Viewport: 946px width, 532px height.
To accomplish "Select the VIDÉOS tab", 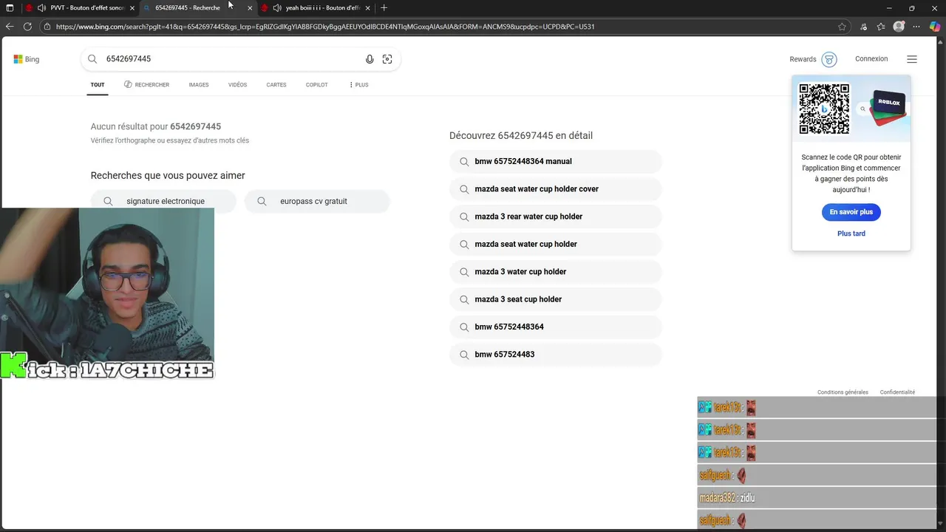I will click(237, 85).
